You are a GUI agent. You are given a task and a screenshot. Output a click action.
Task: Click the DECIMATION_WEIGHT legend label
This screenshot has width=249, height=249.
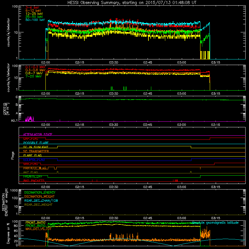(x=40, y=196)
